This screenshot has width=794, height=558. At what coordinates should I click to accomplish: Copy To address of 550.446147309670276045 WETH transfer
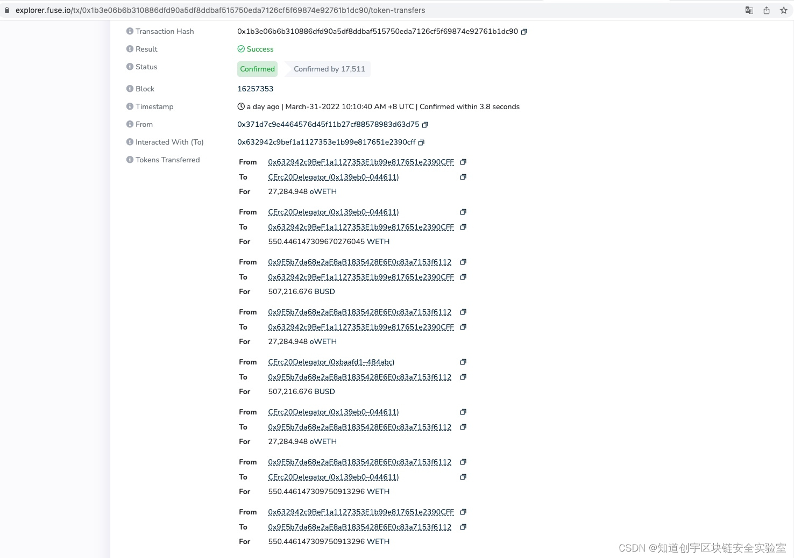(x=463, y=227)
